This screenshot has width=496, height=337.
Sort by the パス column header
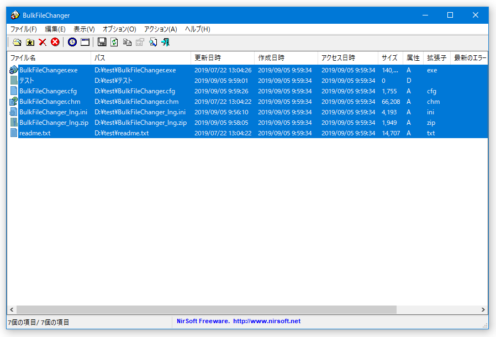tap(141, 57)
